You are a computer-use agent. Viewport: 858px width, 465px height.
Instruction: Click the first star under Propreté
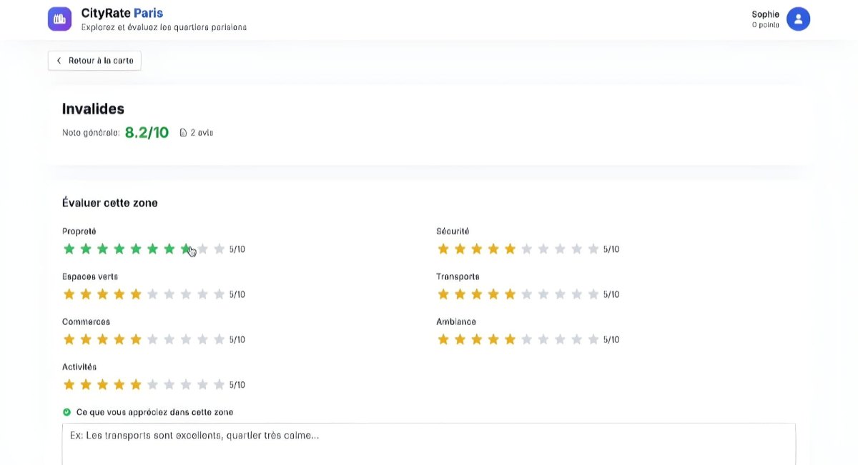click(69, 249)
